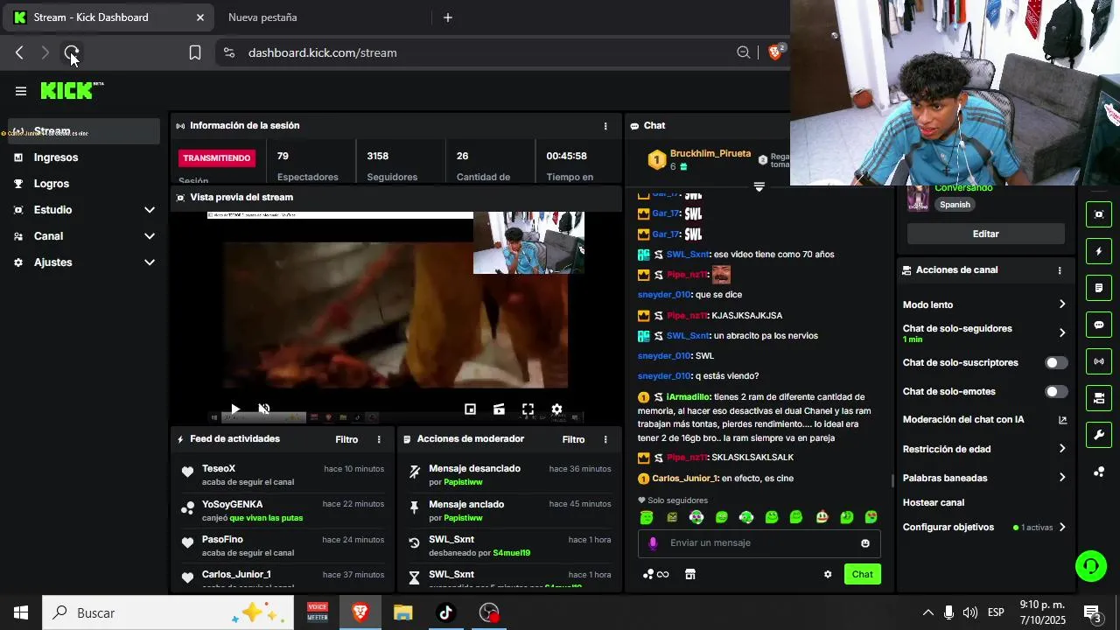Open Configurar objetivos settings
The width and height of the screenshot is (1120, 630).
pyautogui.click(x=985, y=528)
